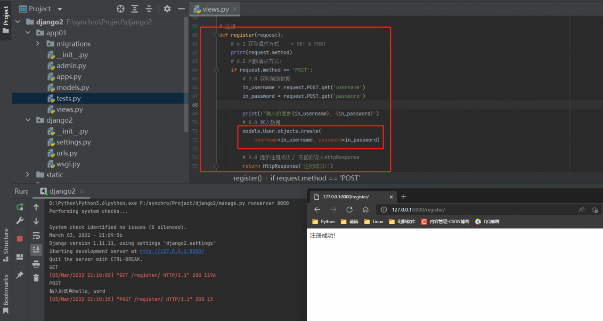This screenshot has height=321, width=603.
Task: Click the wrench icon in Run panel
Action: tap(20, 221)
